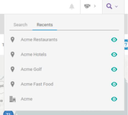128x115 pixels.
Task: Click the purple magnifying glass search icon
Action: pyautogui.click(x=109, y=6)
